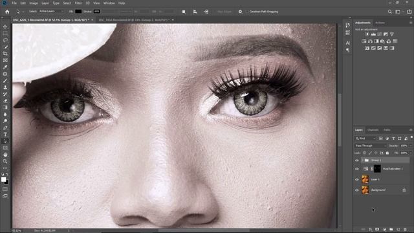This screenshot has height=233, width=414.
Task: Select the Hand tool
Action: click(x=5, y=155)
